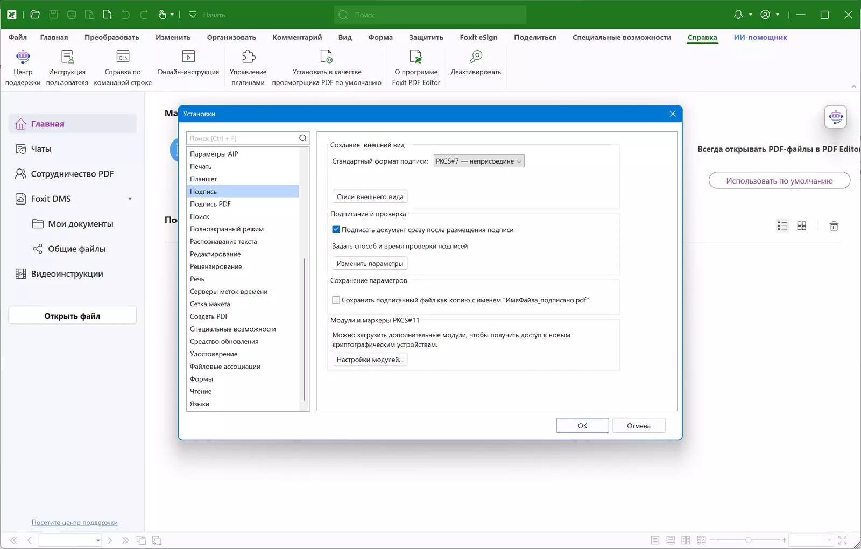Click the AI assistant robot icon at right
This screenshot has height=549, width=861.
pyautogui.click(x=836, y=117)
